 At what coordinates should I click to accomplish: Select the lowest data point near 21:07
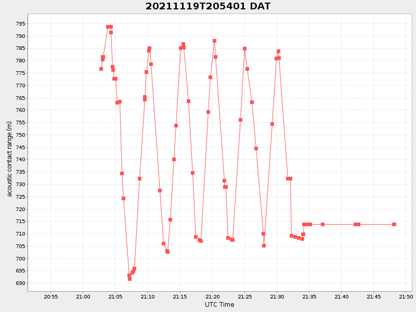pos(129,279)
